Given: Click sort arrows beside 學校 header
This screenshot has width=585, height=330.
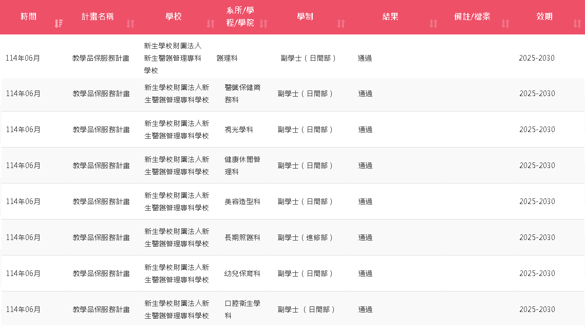Looking at the screenshot, I should (211, 24).
